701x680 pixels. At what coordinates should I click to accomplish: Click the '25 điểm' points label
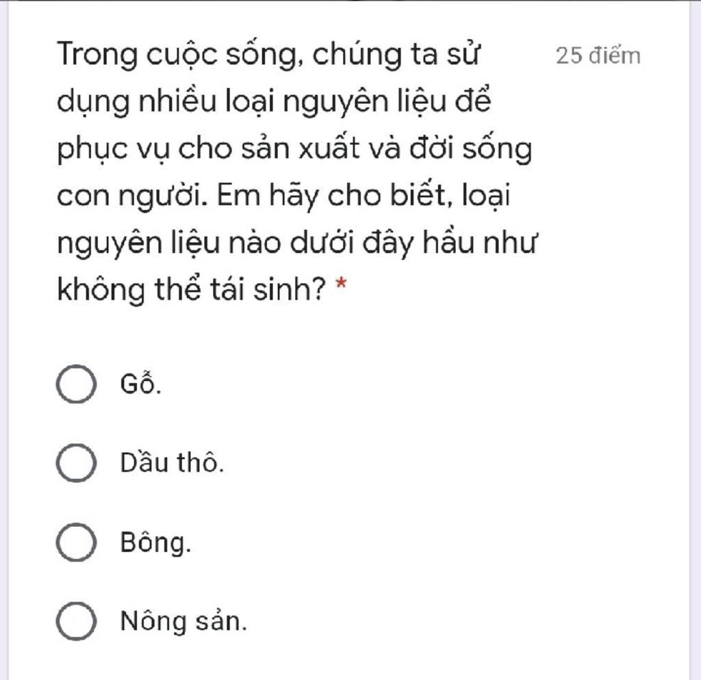tap(598, 56)
